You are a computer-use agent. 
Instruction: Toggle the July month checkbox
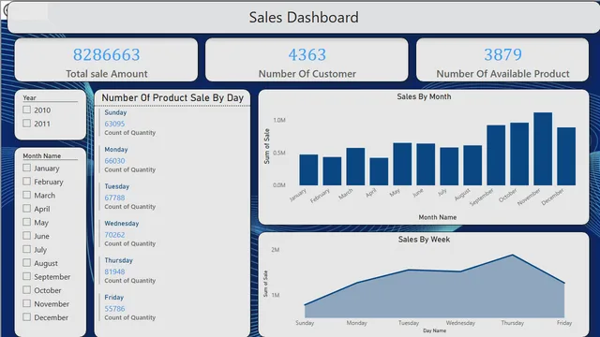click(x=27, y=249)
